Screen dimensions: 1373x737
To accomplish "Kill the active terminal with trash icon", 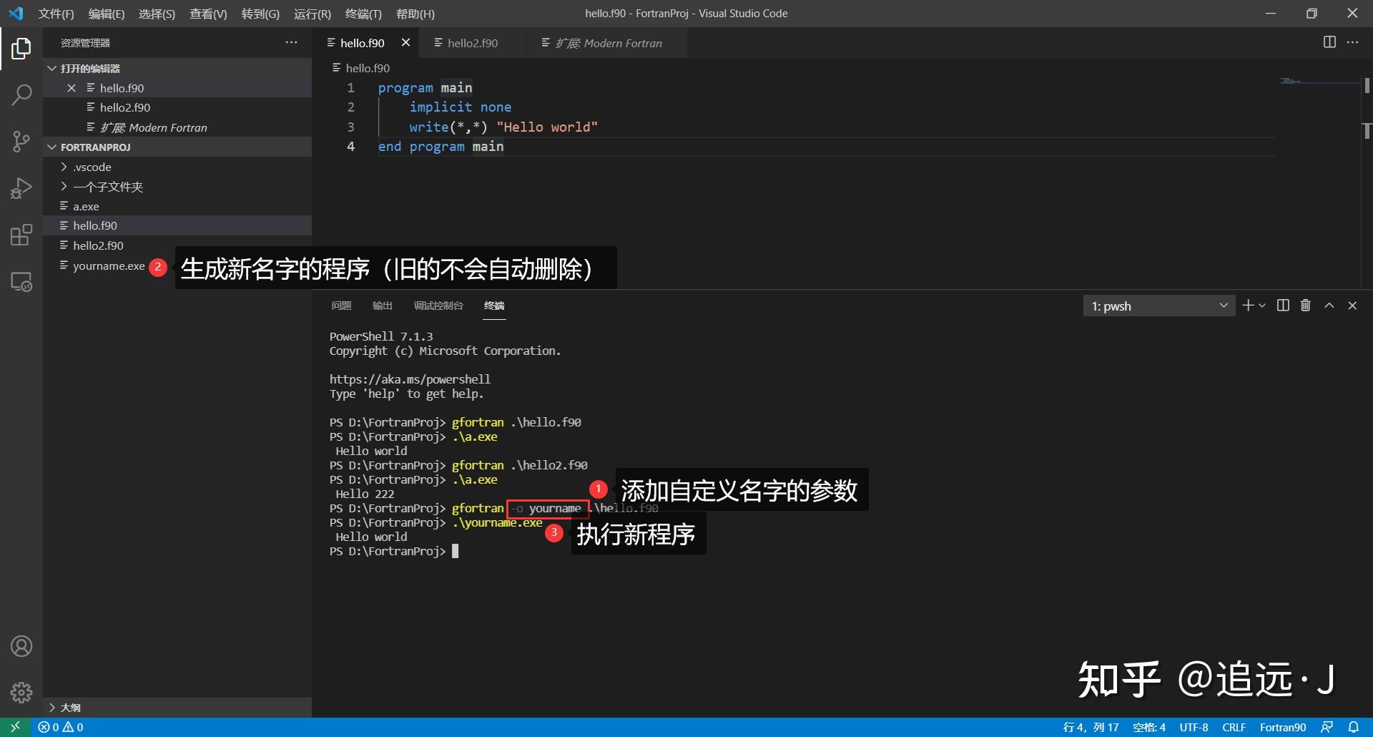I will point(1305,306).
